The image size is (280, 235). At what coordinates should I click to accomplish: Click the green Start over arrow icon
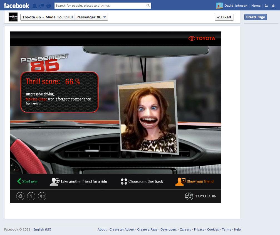point(19,181)
